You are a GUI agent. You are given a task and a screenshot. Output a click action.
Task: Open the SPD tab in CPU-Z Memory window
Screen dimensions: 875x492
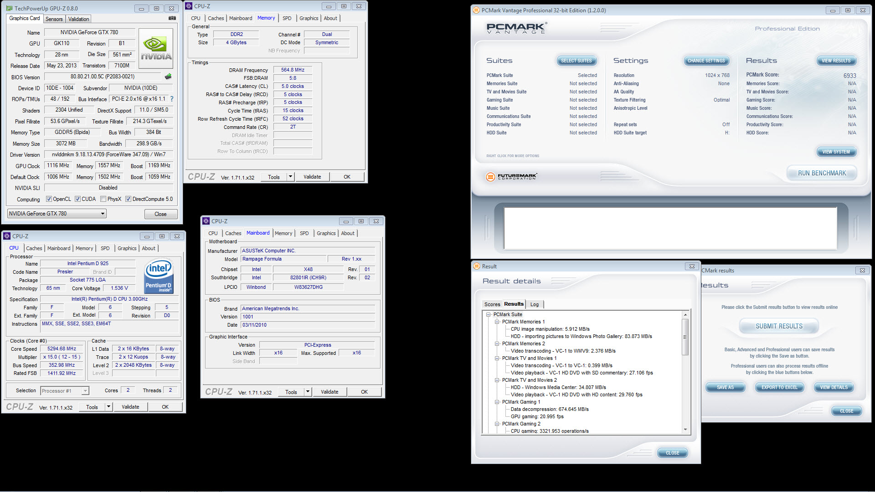coord(287,18)
